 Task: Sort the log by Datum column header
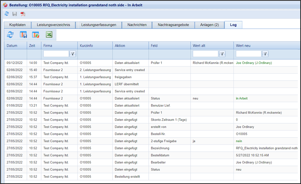[12, 46]
